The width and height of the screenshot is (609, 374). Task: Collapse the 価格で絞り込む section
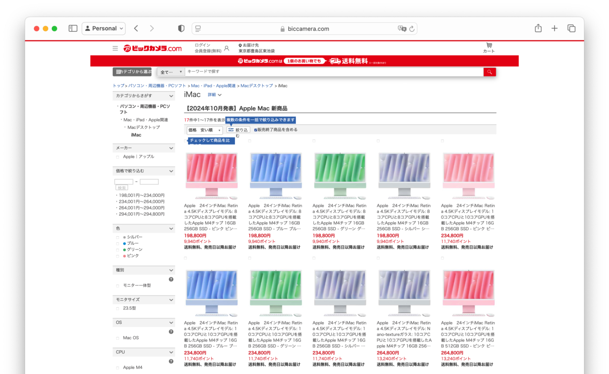click(171, 171)
